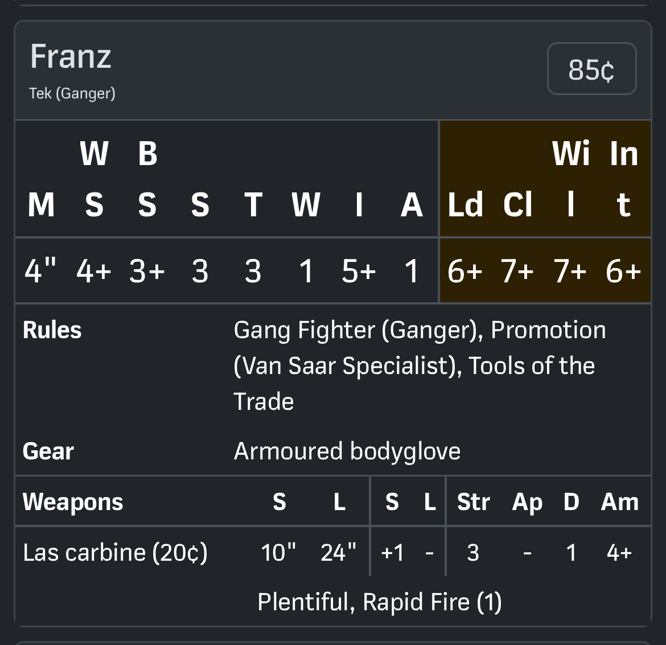Screen dimensions: 666x645
Task: Click the Ballistic Skill value 3+
Action: click(147, 271)
